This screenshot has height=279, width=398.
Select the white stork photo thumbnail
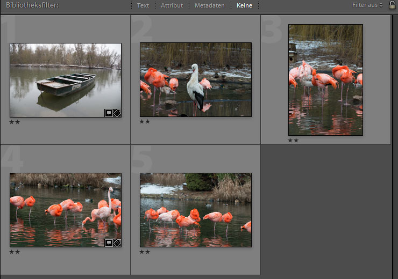tap(196, 79)
